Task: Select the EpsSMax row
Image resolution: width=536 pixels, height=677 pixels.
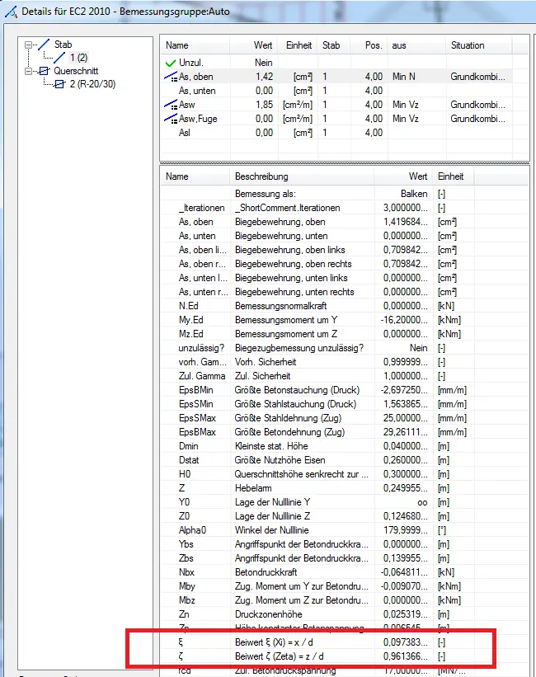Action: coord(317,418)
